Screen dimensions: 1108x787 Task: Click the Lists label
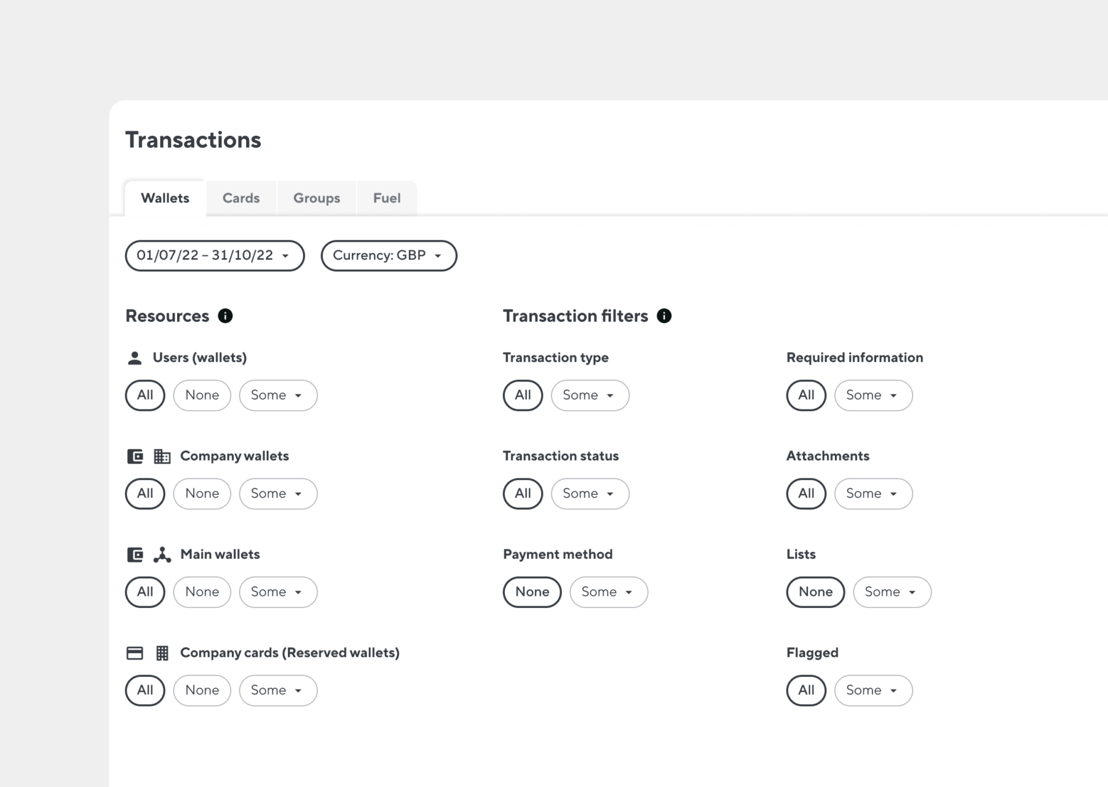801,555
